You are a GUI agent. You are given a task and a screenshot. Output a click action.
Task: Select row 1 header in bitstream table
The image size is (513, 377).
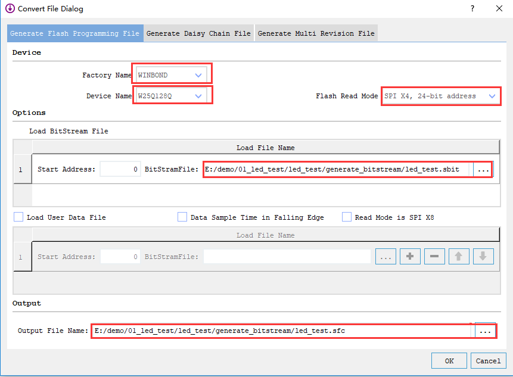click(23, 169)
